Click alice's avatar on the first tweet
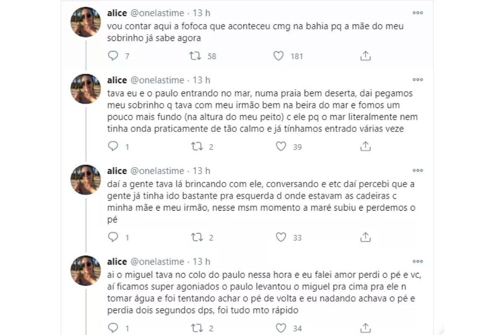503x335 pixels. coord(86,22)
